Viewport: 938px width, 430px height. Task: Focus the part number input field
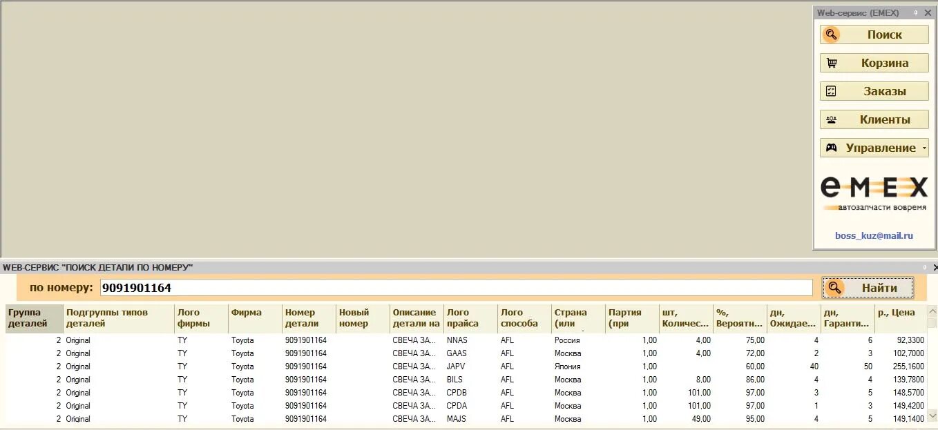[456, 288]
